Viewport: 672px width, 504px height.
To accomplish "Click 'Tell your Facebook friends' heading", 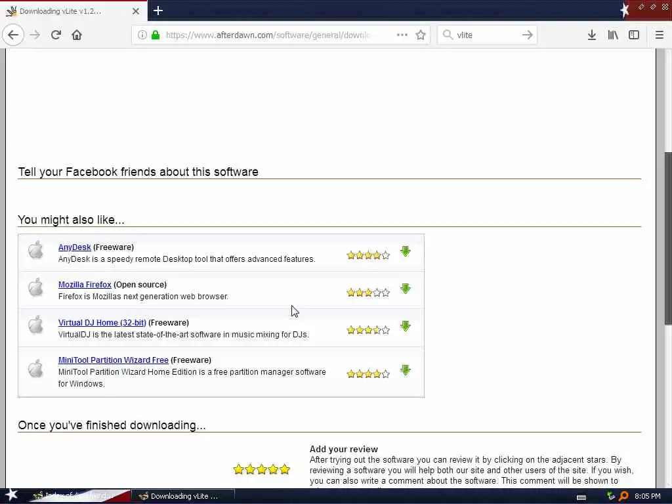I will click(x=138, y=172).
